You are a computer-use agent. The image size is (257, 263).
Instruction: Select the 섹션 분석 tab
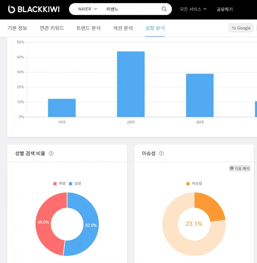[123, 28]
